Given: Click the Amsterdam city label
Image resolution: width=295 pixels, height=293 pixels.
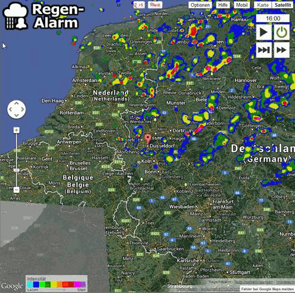Looking at the screenshot, I should [x=85, y=81].
